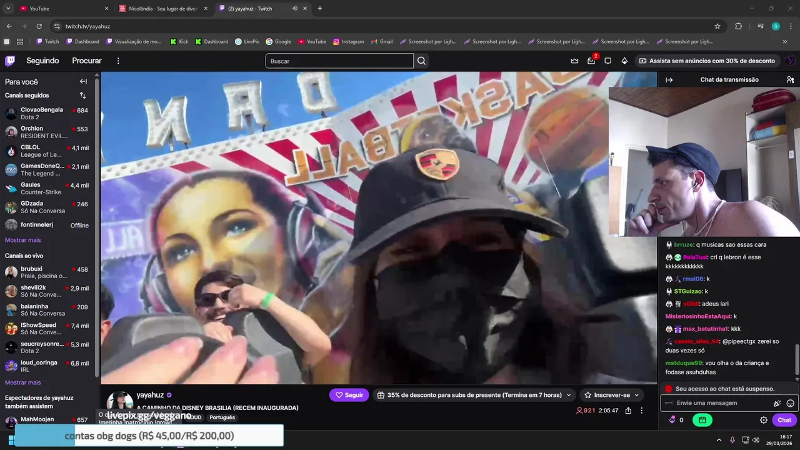The image size is (800, 450).
Task: Open the green Hype Train button
Action: 702,420
